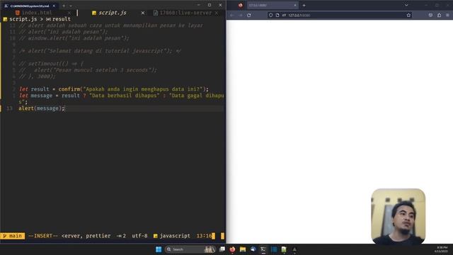Open the Firefox hamburger menu
Viewport: 453px width, 255px height.
pos(447,15)
